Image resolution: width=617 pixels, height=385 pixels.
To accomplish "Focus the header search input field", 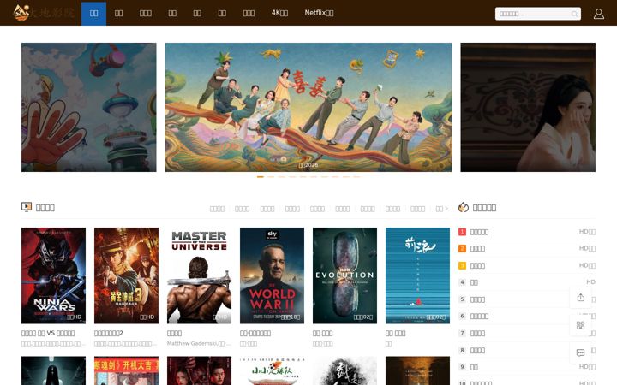I will tap(537, 14).
